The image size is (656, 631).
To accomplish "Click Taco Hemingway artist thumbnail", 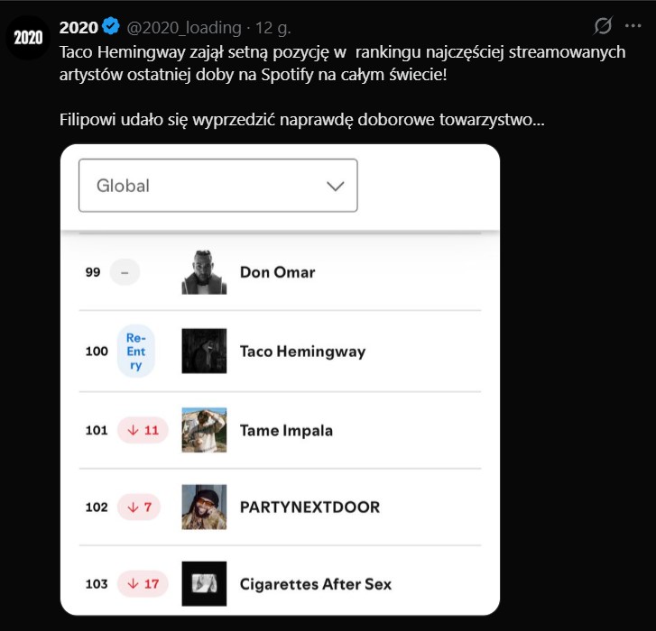I will [x=204, y=351].
